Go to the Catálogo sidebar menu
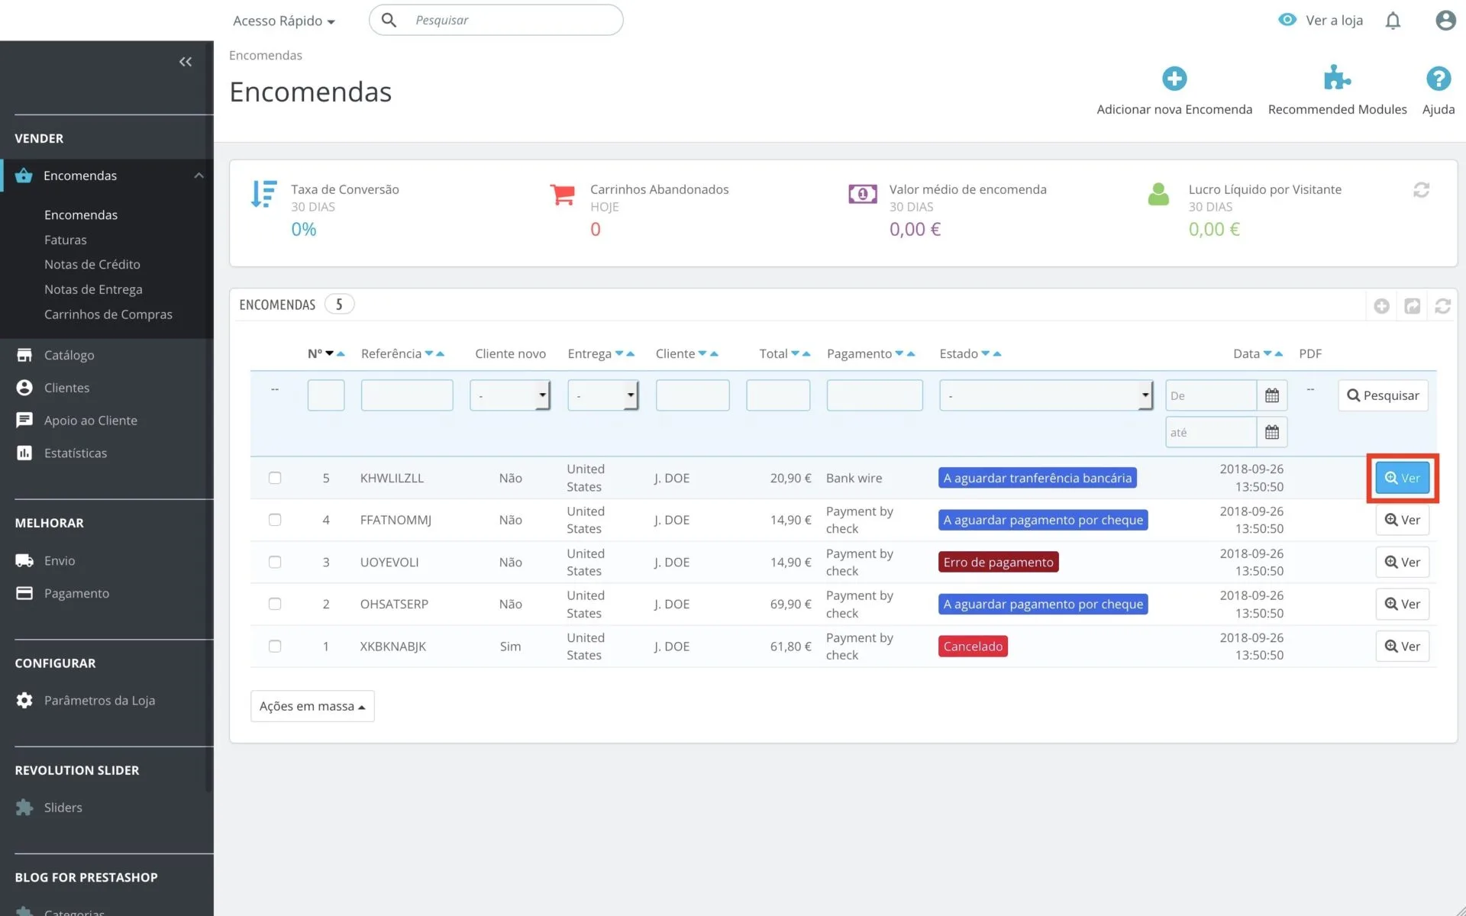Screen dimensions: 1466x916 click(x=69, y=355)
